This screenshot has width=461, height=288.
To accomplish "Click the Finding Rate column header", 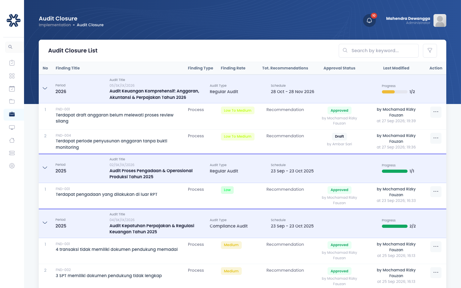I will pyautogui.click(x=233, y=68).
